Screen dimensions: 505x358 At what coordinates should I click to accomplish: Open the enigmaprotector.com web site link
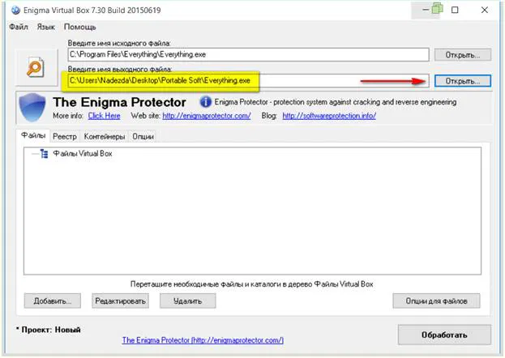pos(207,116)
